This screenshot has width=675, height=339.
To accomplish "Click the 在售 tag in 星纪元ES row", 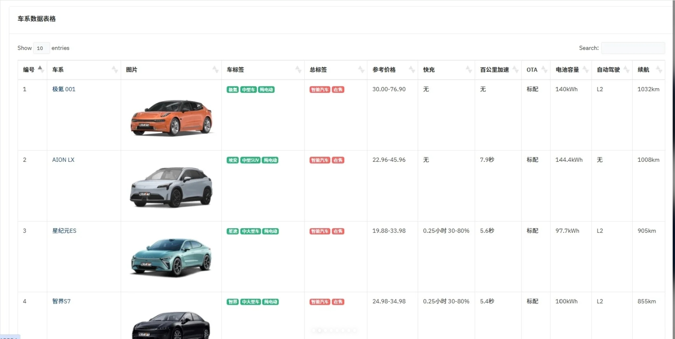I will click(x=338, y=231).
